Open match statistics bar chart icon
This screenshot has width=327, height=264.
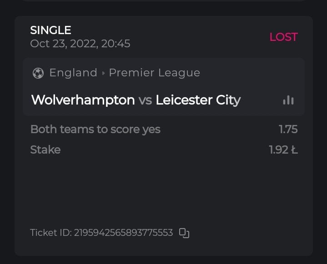pyautogui.click(x=288, y=100)
